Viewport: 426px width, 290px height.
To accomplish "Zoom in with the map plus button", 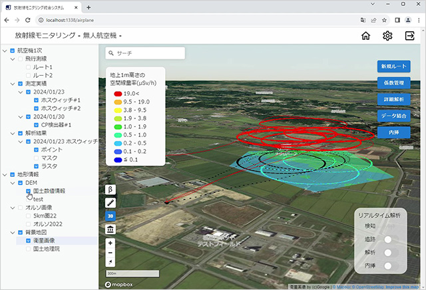I will pos(110,243).
